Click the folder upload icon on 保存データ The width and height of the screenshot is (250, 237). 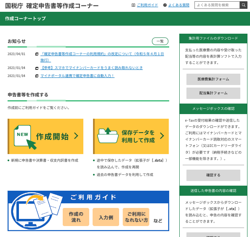click(x=108, y=136)
